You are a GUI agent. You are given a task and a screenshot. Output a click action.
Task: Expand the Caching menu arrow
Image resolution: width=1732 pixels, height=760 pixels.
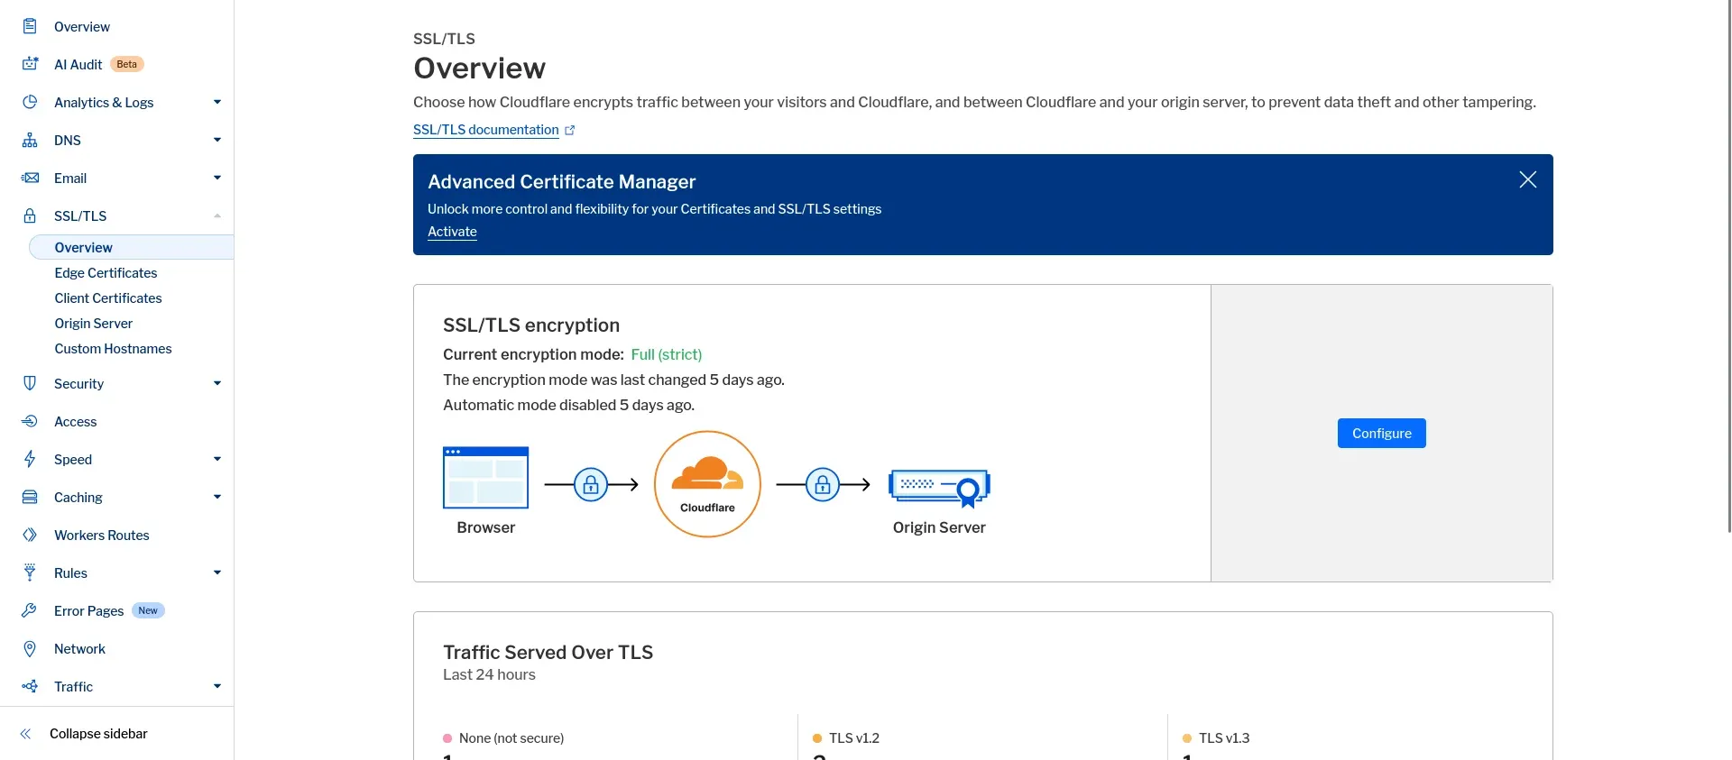pyautogui.click(x=217, y=497)
